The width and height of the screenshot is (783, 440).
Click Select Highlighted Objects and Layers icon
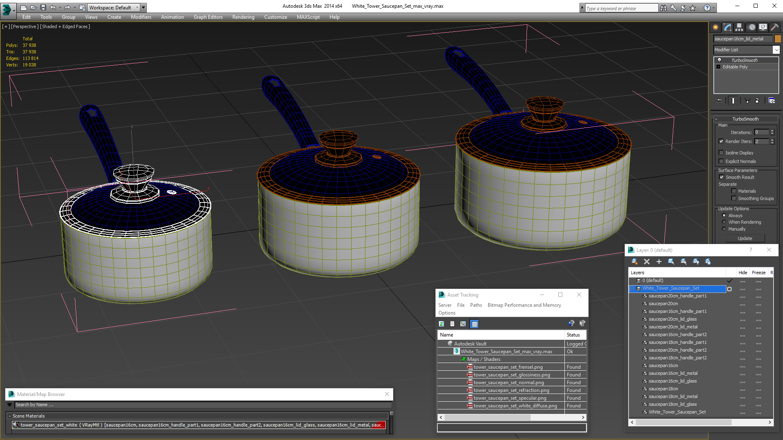click(x=671, y=262)
